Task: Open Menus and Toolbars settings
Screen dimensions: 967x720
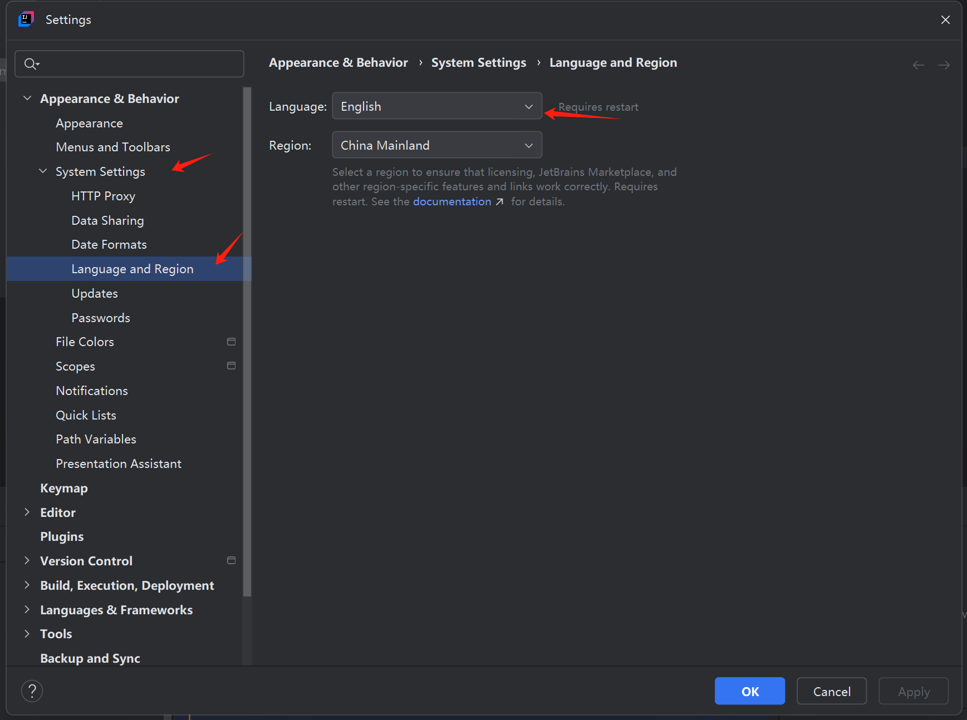Action: [x=113, y=147]
